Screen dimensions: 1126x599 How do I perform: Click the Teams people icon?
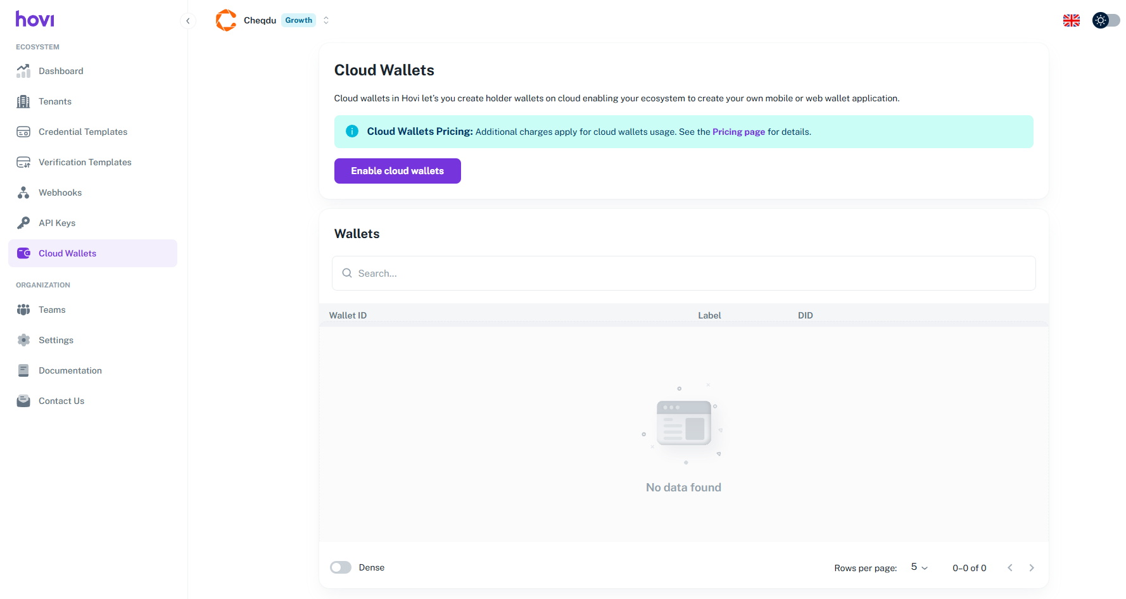pyautogui.click(x=23, y=310)
